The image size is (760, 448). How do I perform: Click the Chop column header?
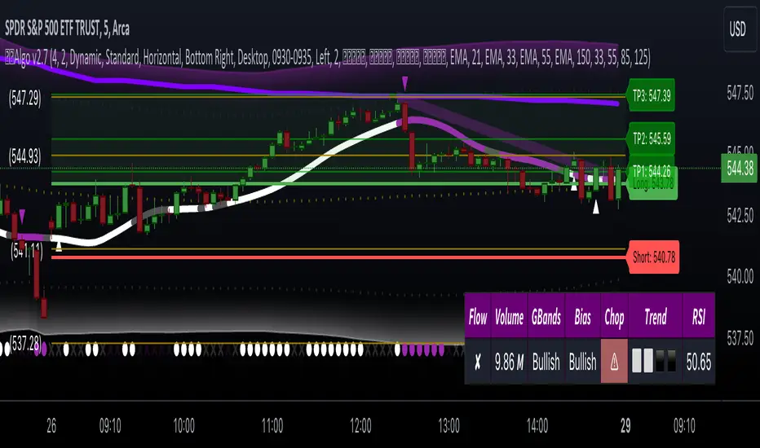point(614,317)
